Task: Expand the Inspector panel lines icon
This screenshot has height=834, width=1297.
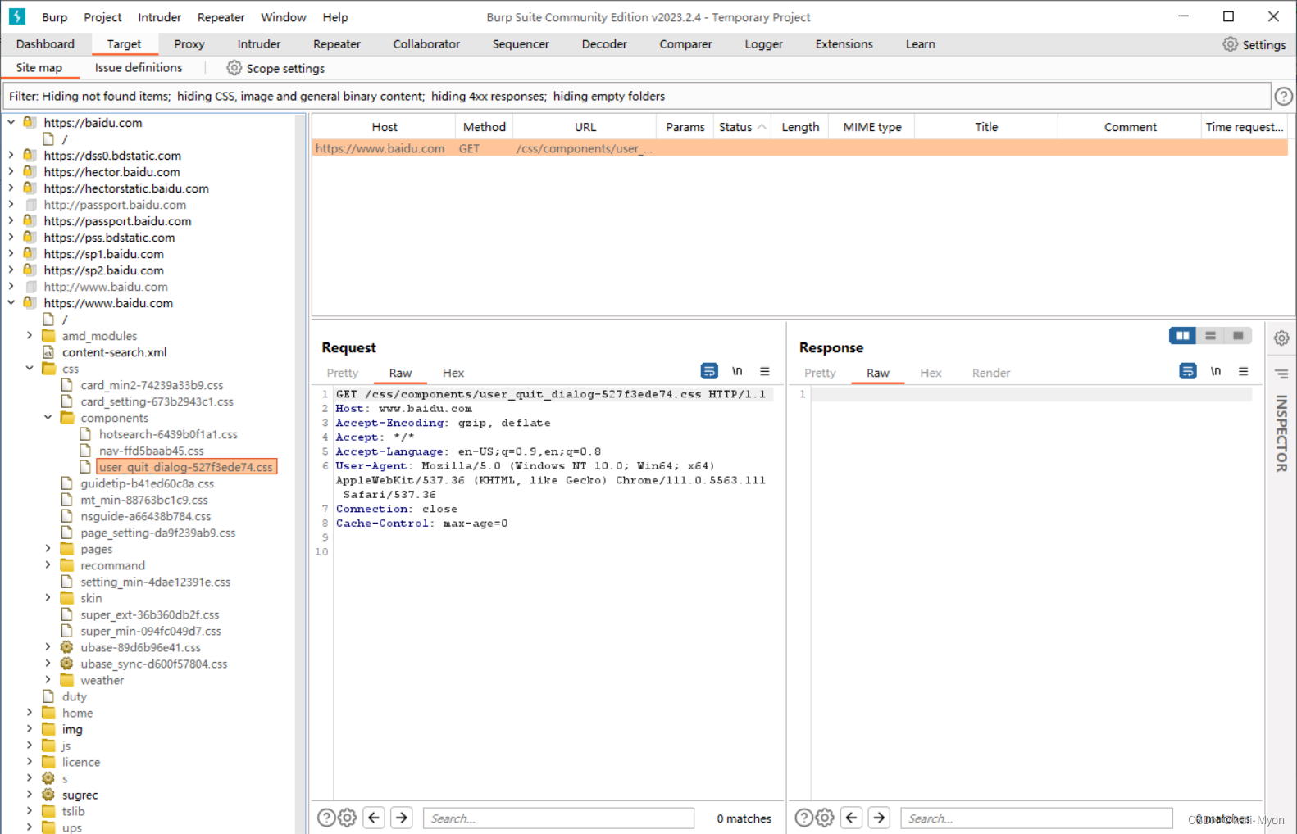Action: (x=1281, y=374)
